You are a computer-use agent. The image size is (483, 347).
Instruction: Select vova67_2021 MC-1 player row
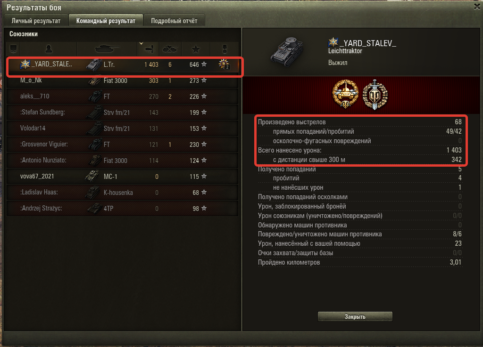[x=122, y=177]
